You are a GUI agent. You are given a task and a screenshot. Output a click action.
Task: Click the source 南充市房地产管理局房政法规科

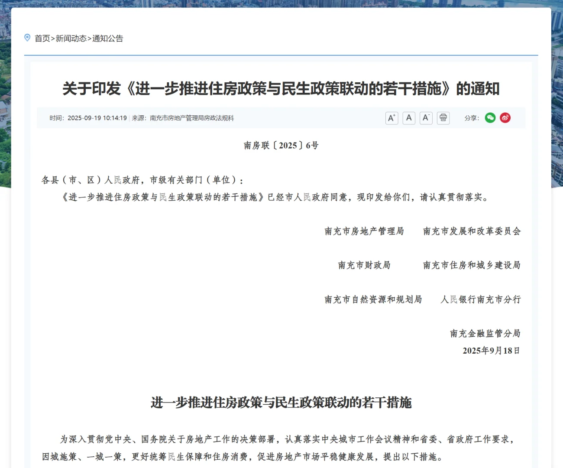tap(192, 118)
